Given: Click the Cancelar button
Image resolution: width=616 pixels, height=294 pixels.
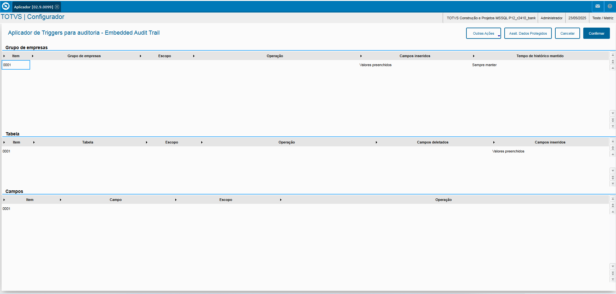Looking at the screenshot, I should tap(567, 33).
